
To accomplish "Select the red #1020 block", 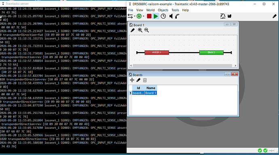I will [x=157, y=52].
